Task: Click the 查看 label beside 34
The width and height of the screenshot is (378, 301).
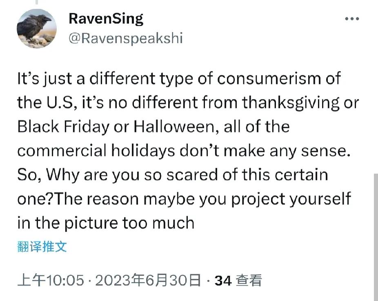Action: pyautogui.click(x=249, y=280)
